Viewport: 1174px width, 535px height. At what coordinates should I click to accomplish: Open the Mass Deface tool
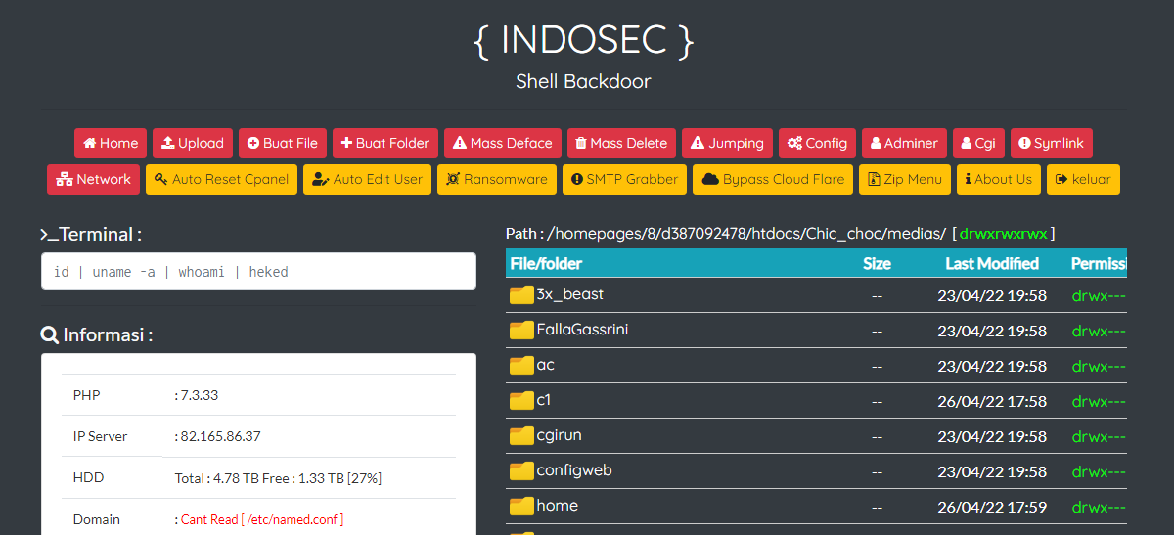[503, 143]
